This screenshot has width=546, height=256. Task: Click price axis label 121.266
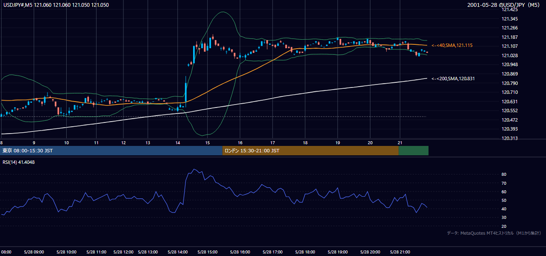click(510, 28)
